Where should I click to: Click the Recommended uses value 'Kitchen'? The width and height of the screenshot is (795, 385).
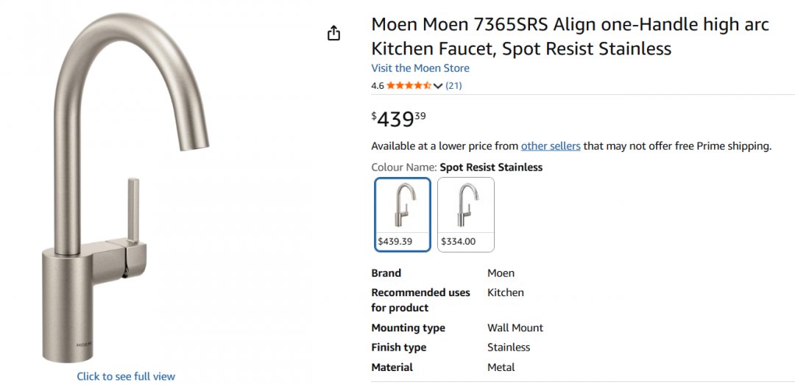(505, 292)
